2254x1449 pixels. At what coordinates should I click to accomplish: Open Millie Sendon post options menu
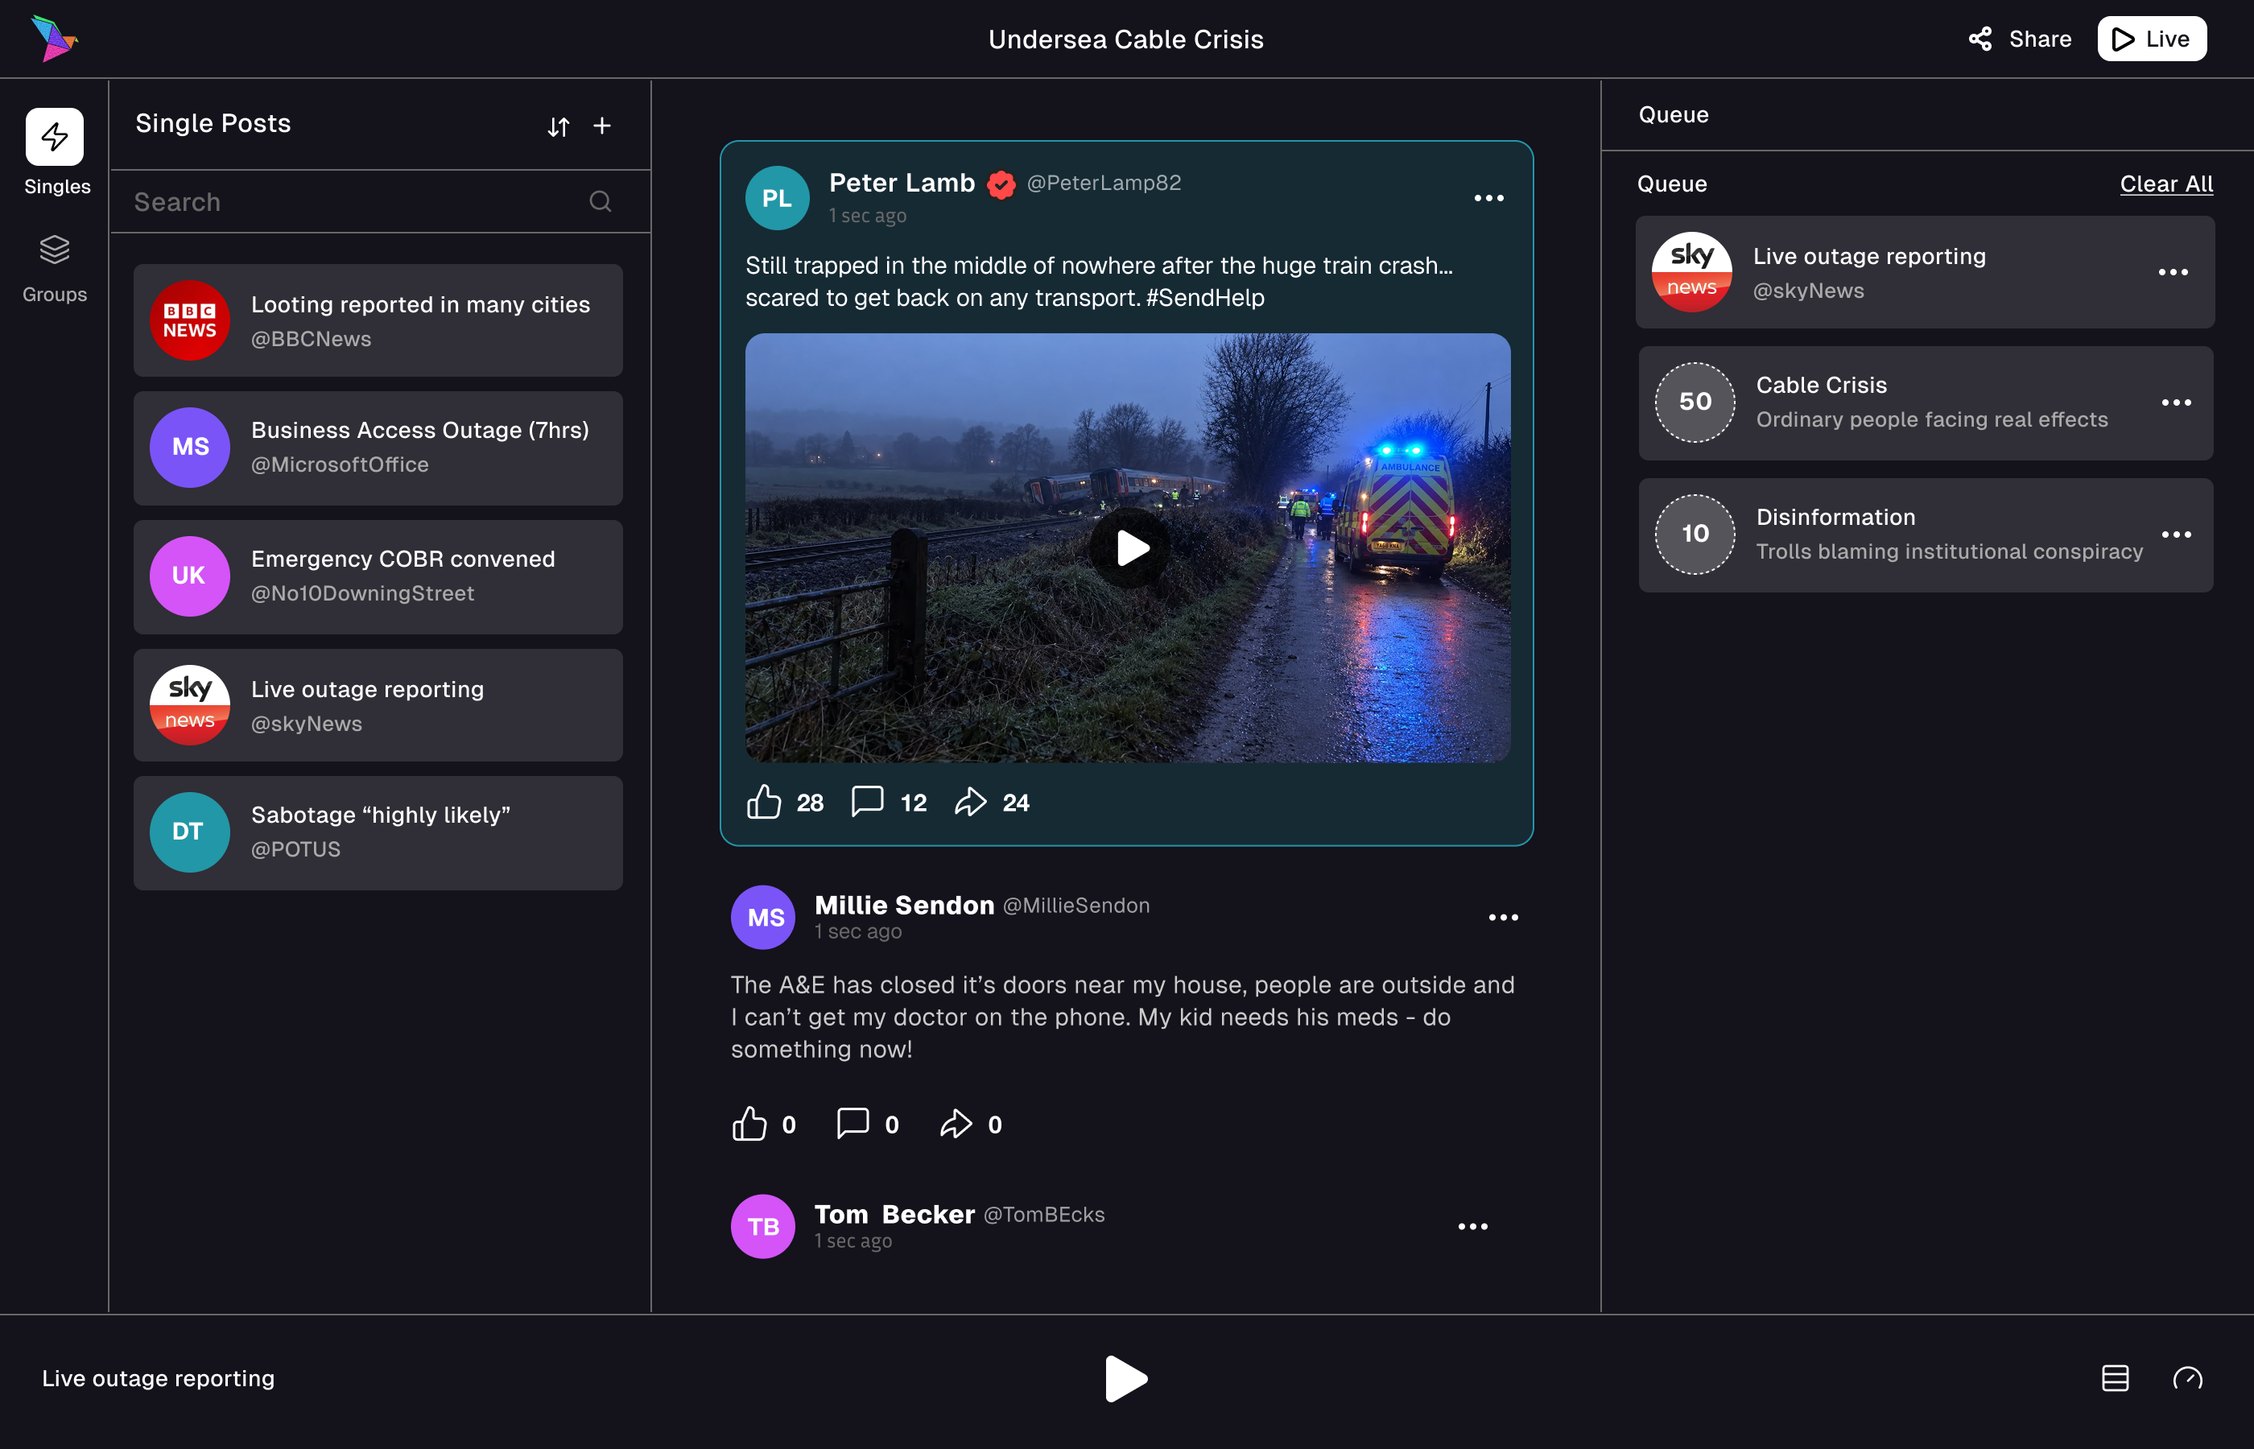(x=1503, y=918)
